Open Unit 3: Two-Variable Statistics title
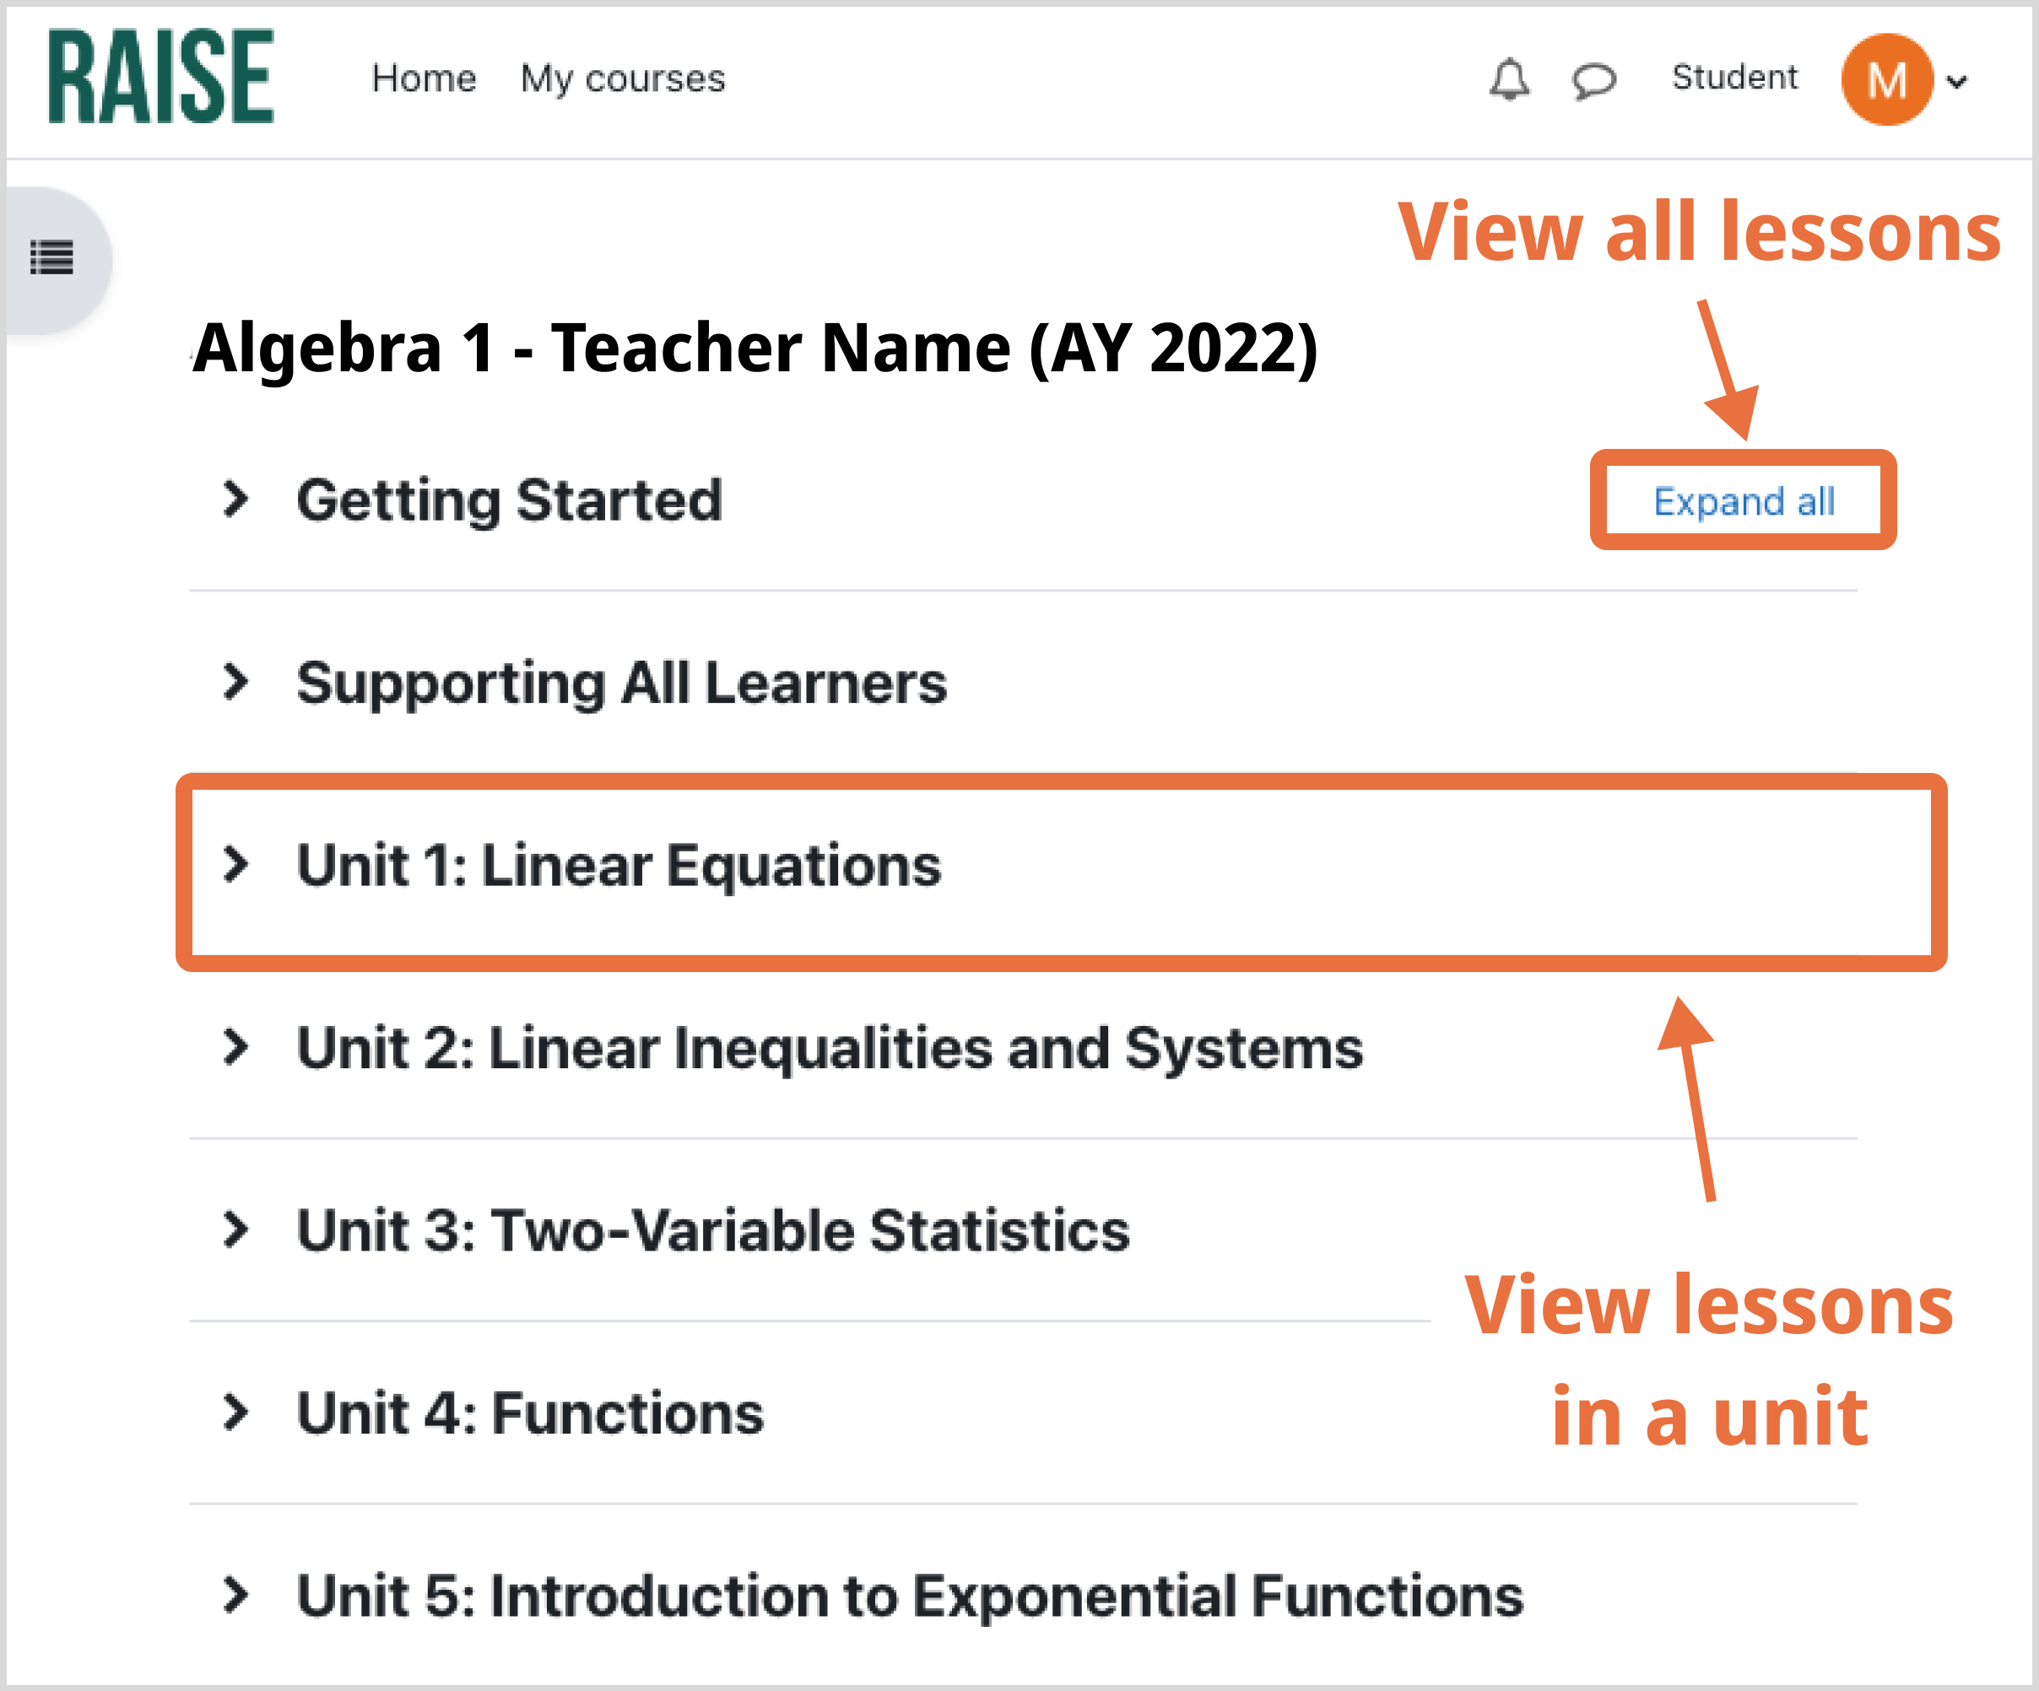The height and width of the screenshot is (1691, 2039). (712, 1230)
